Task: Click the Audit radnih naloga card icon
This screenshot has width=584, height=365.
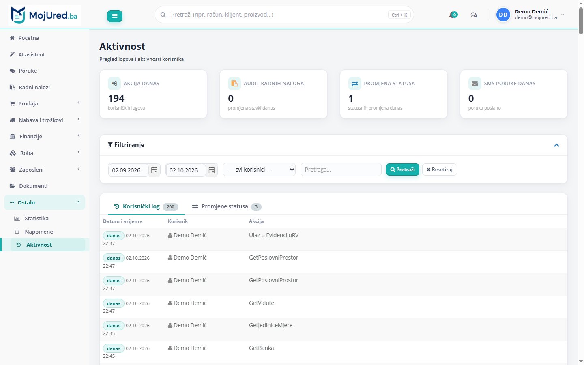Action: (234, 83)
